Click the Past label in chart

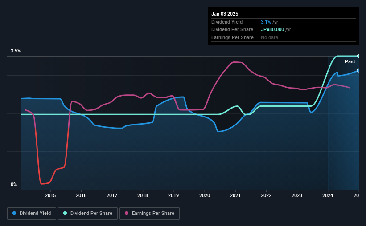pyautogui.click(x=350, y=61)
